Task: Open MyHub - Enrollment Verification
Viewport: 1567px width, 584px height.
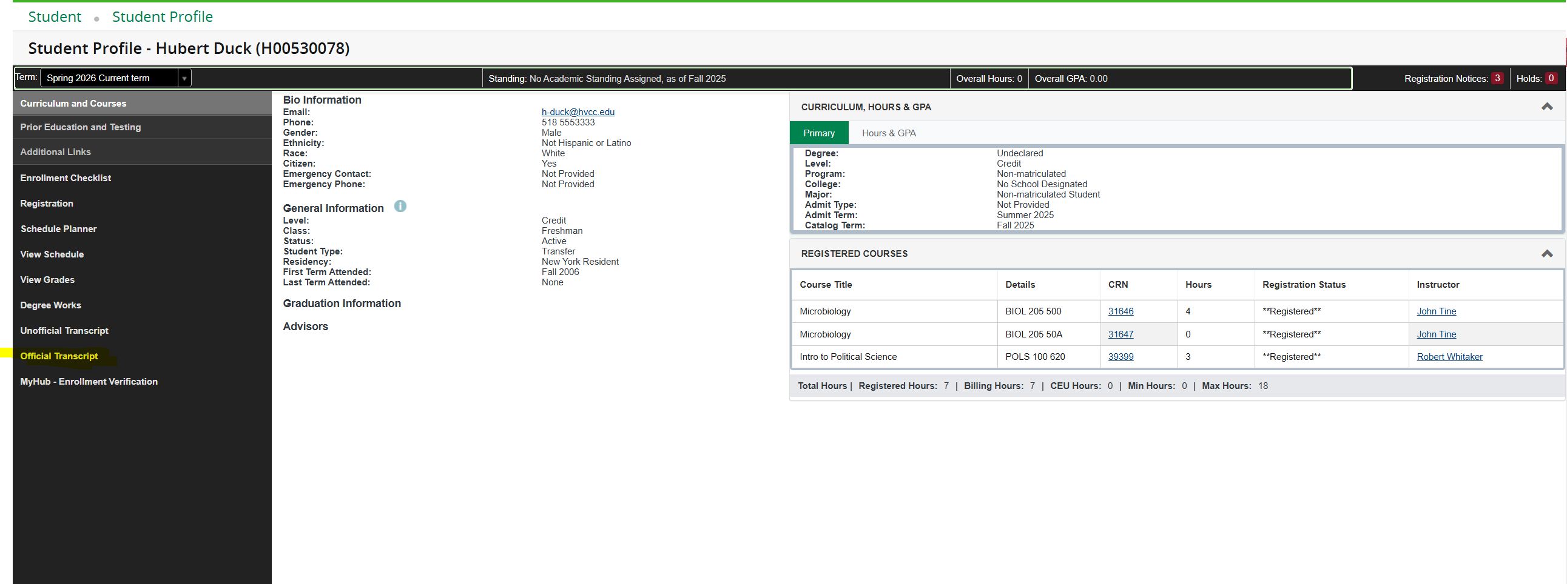Action: point(89,382)
